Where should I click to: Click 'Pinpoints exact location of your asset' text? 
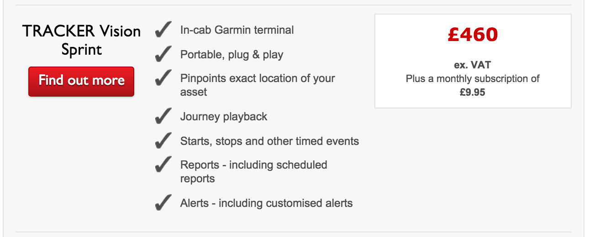[x=258, y=85]
